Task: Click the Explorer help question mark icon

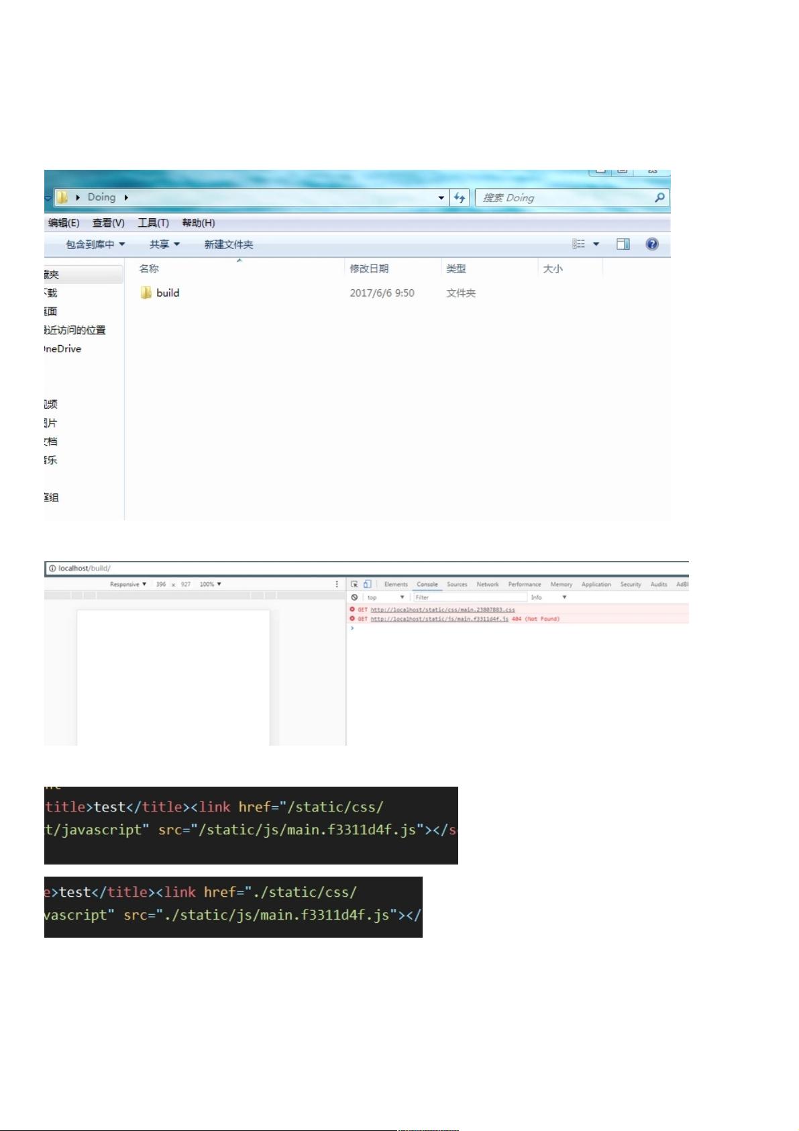Action: (652, 244)
